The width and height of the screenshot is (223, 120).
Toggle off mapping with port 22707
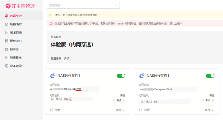click(x=121, y=76)
